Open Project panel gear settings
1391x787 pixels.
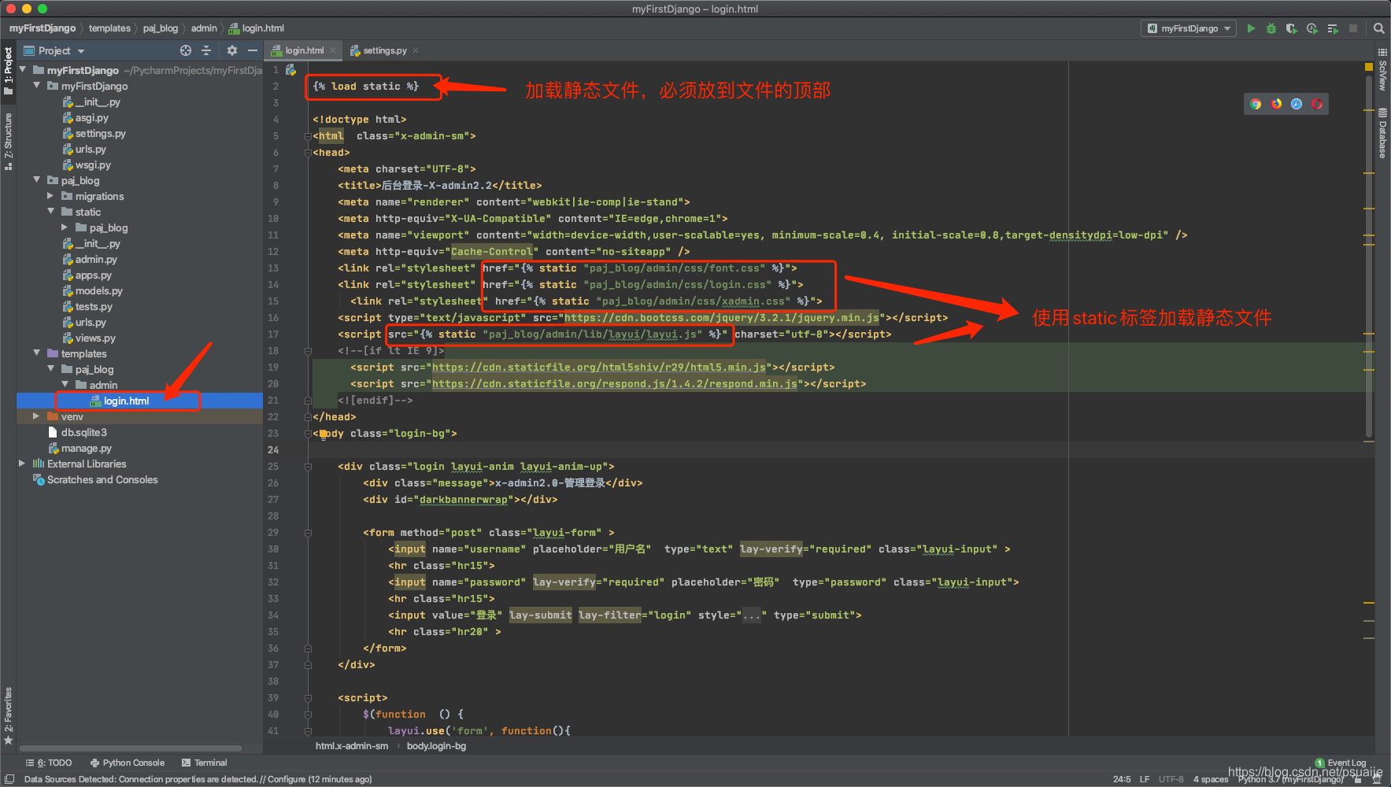point(231,50)
